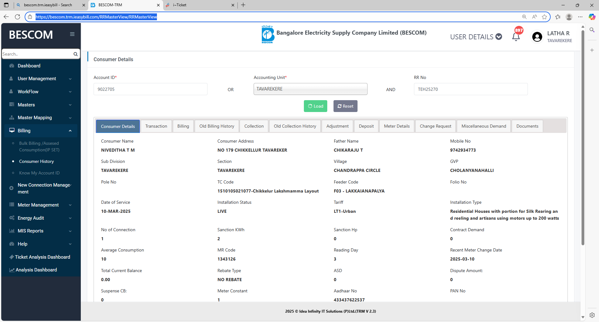This screenshot has height=322, width=599.
Task: Click the Edge sidebar plus icon
Action: [x=592, y=50]
